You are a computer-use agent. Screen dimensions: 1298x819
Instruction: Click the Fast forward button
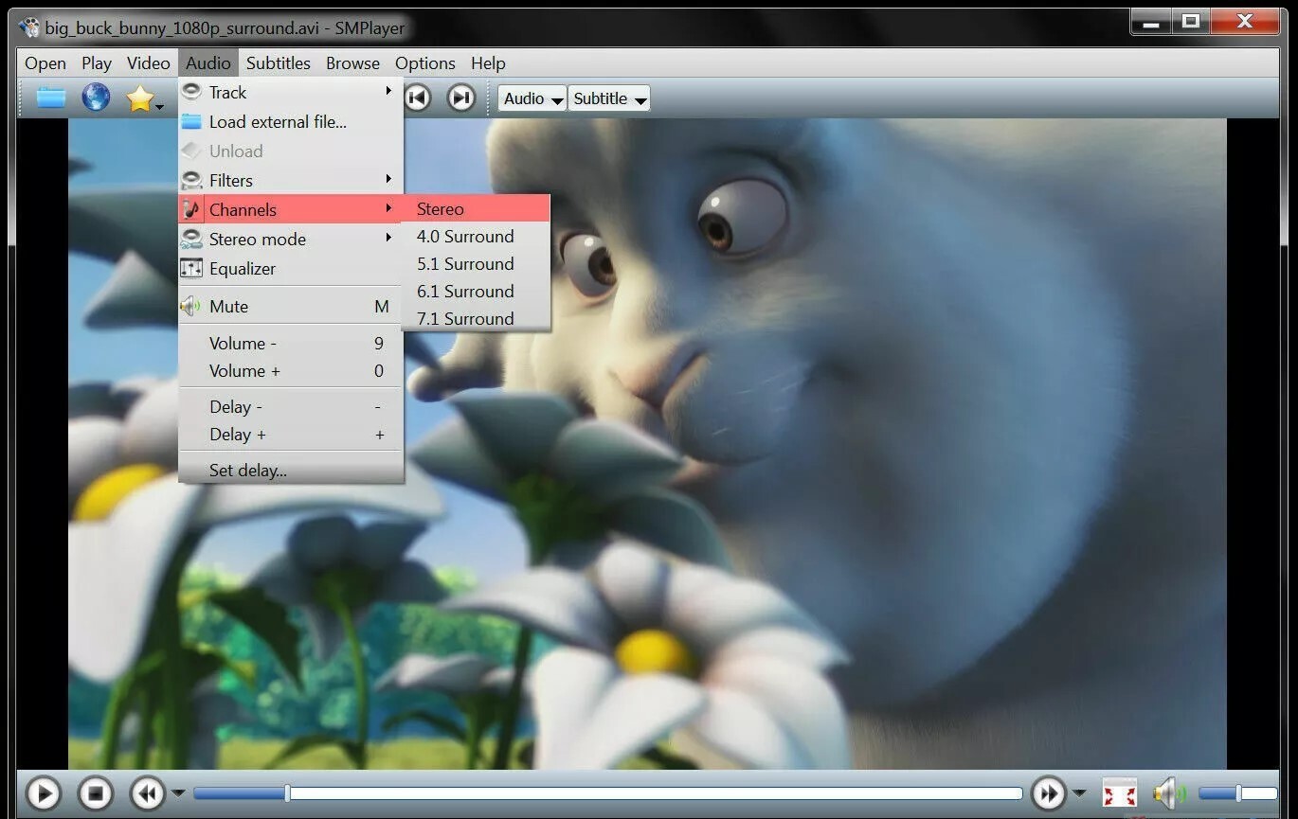(x=1048, y=793)
